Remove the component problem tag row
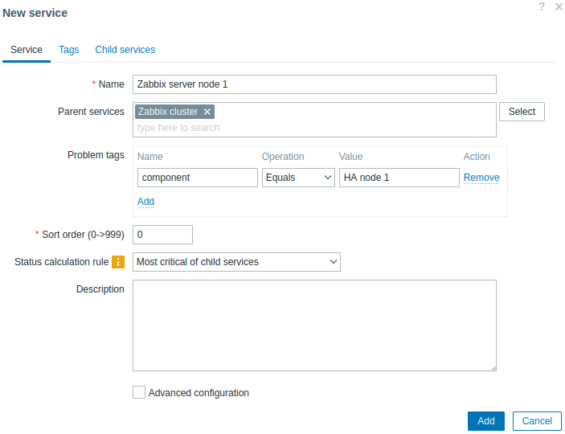The width and height of the screenshot is (565, 434). coord(481,178)
